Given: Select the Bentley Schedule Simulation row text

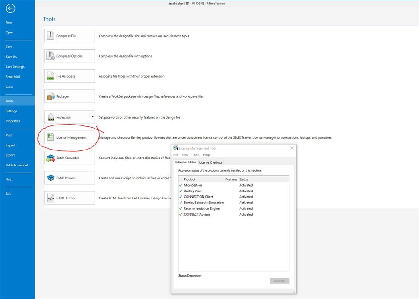Looking at the screenshot, I should [203, 203].
